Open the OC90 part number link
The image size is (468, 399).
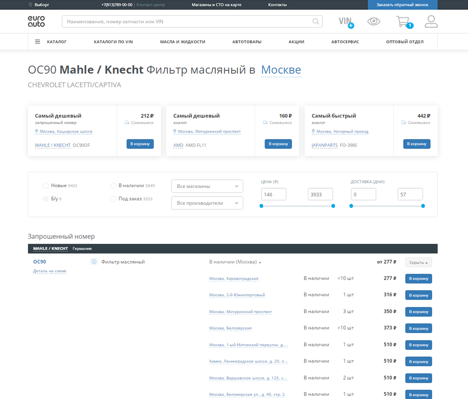click(x=39, y=262)
